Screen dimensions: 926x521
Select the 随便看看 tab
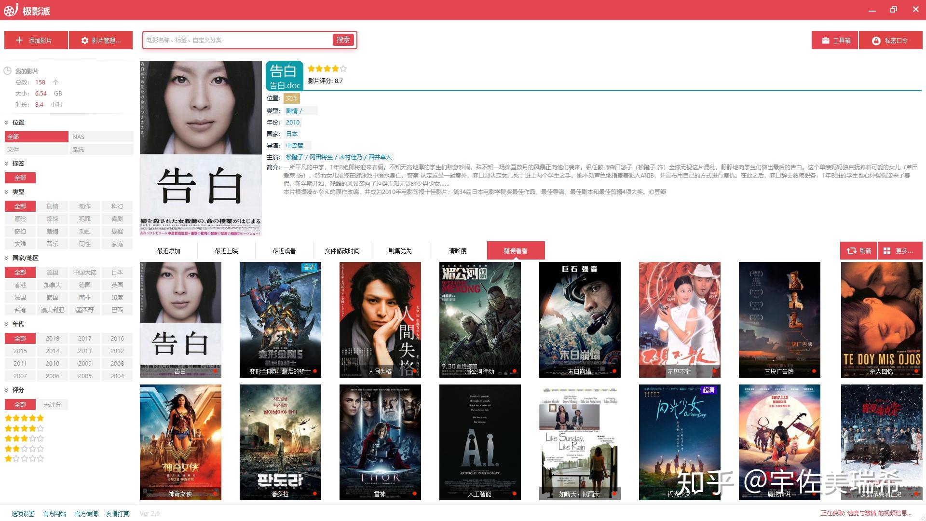pos(516,251)
